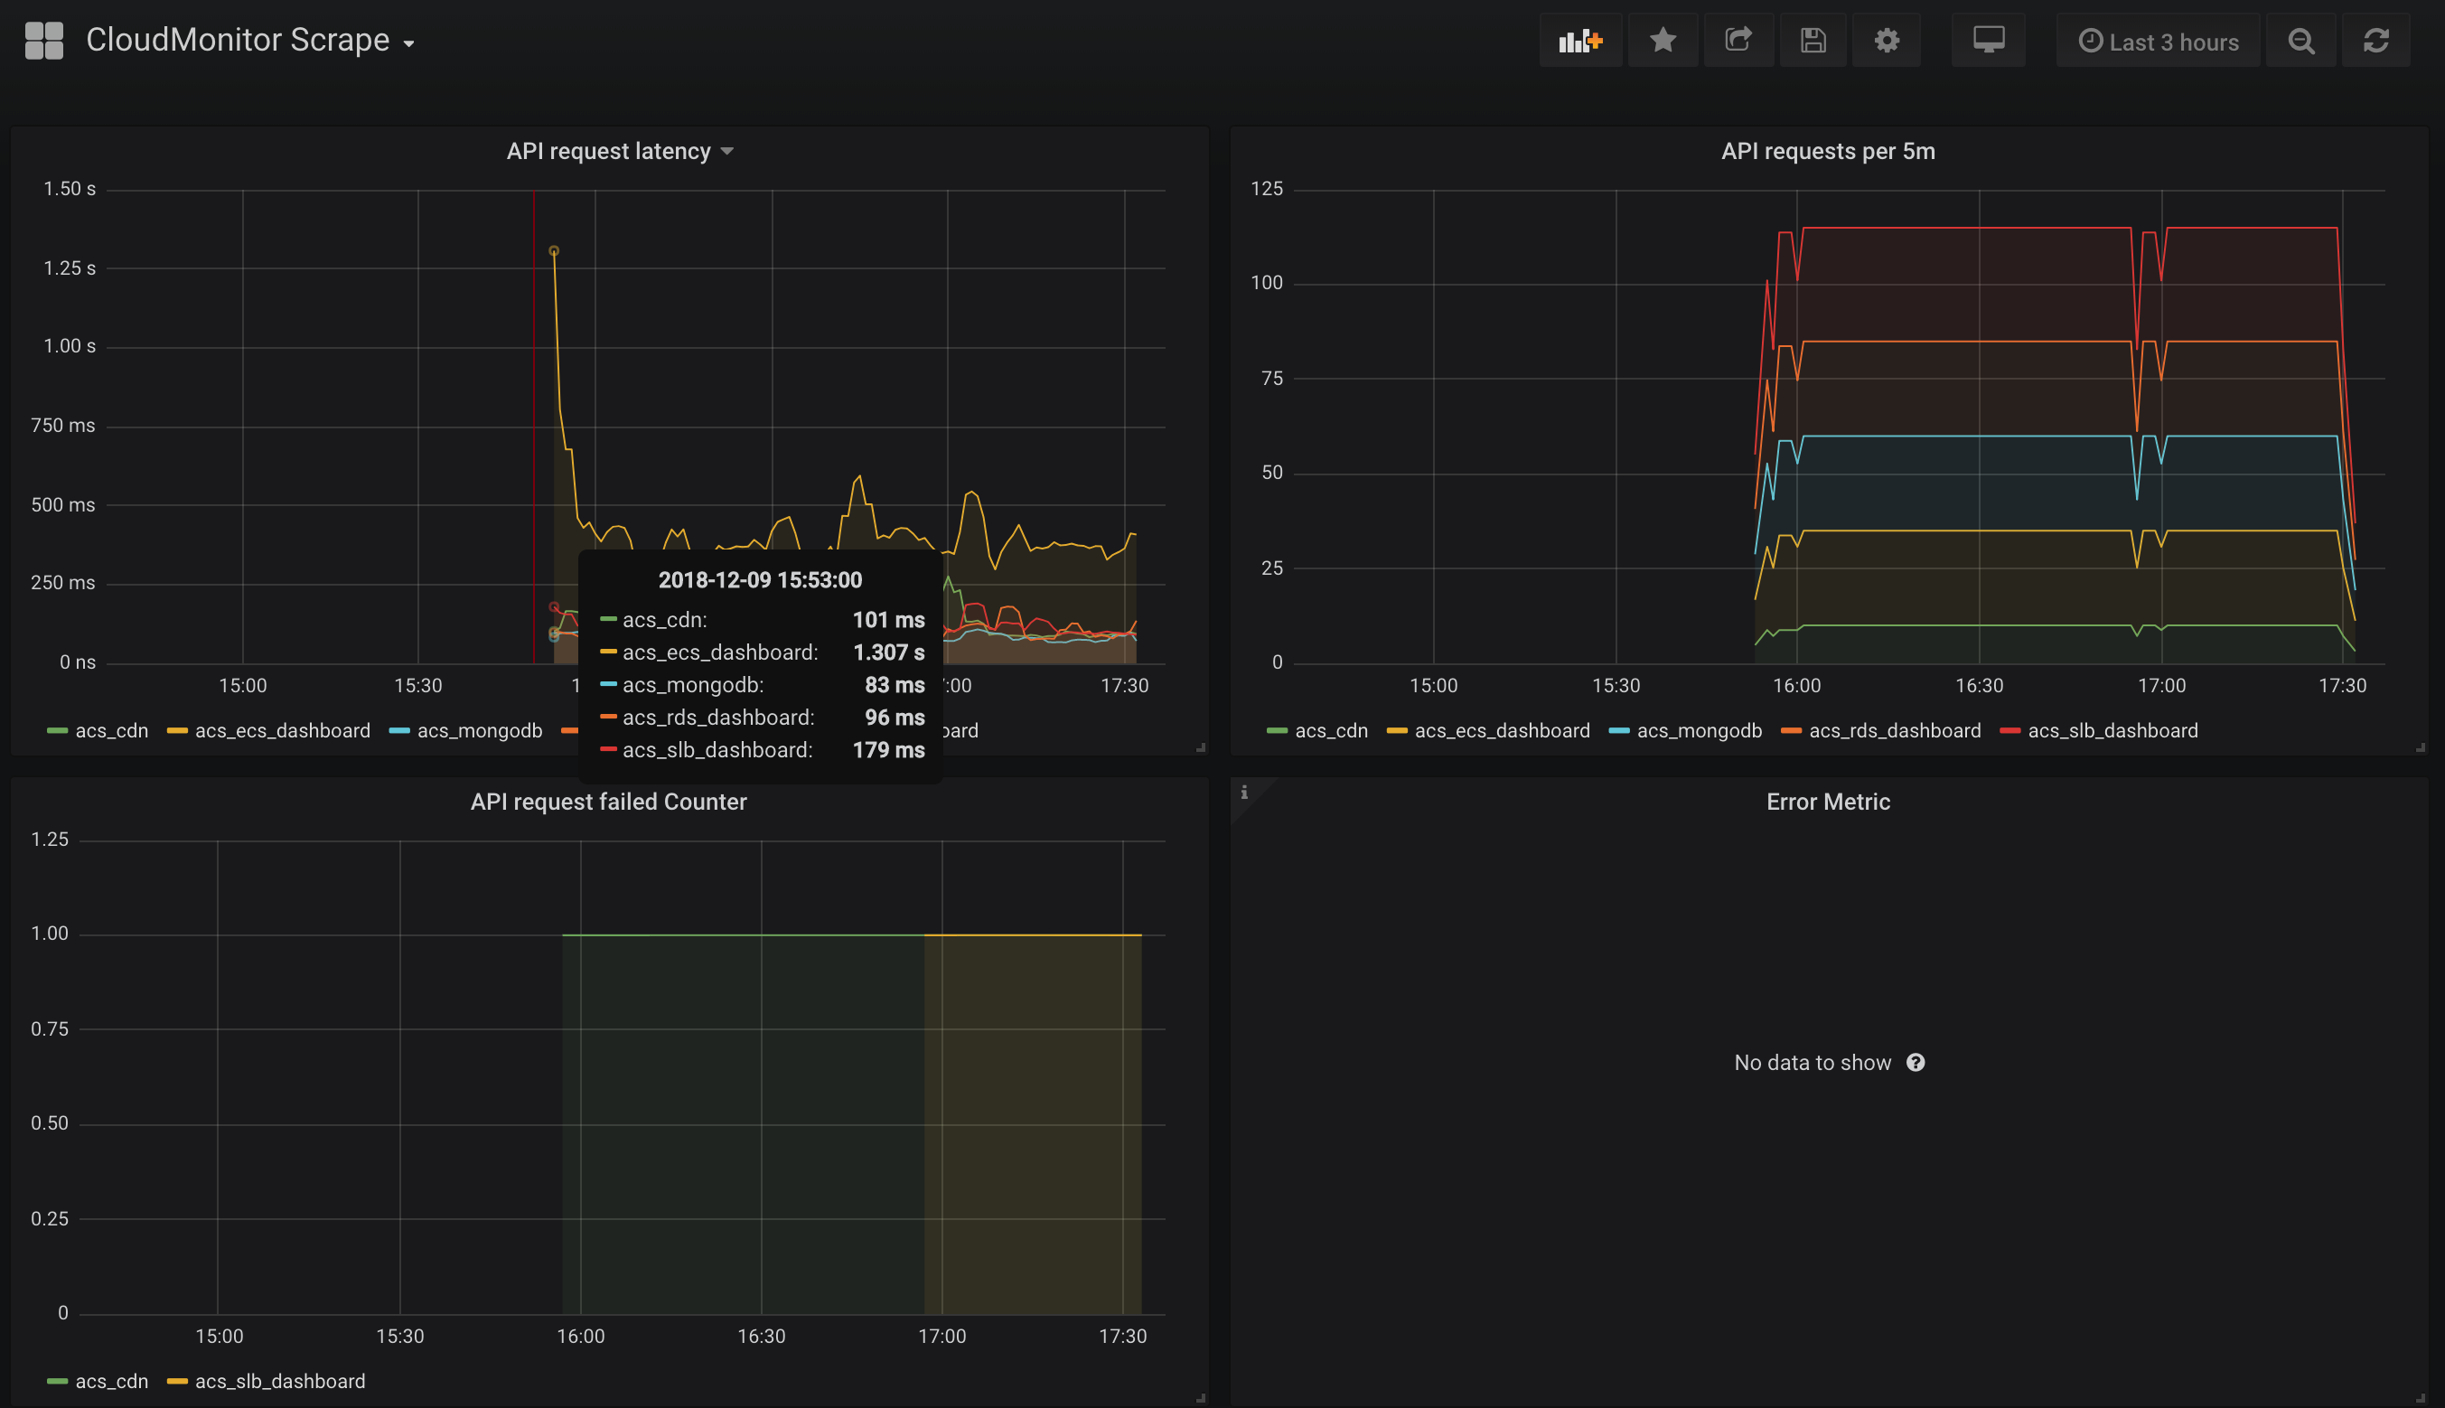
Task: Click the Save dashboard icon
Action: pyautogui.click(x=1813, y=41)
